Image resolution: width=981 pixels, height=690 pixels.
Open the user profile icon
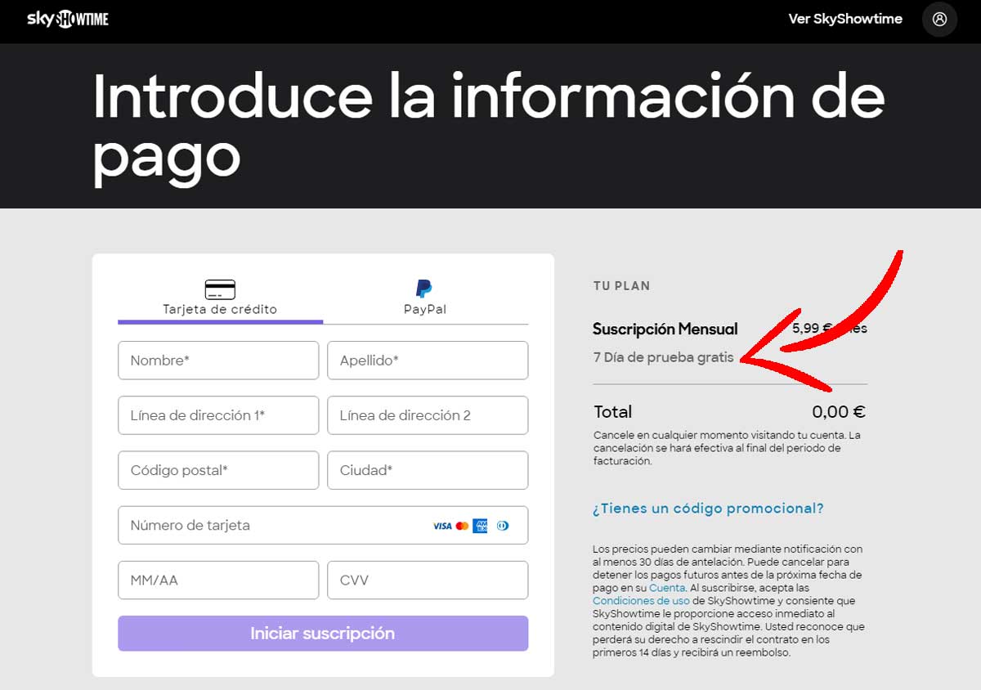tap(939, 19)
